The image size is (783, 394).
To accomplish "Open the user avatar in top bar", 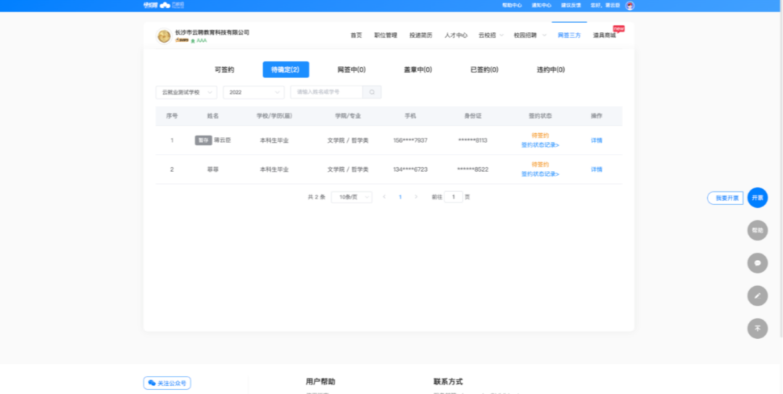I will click(630, 6).
